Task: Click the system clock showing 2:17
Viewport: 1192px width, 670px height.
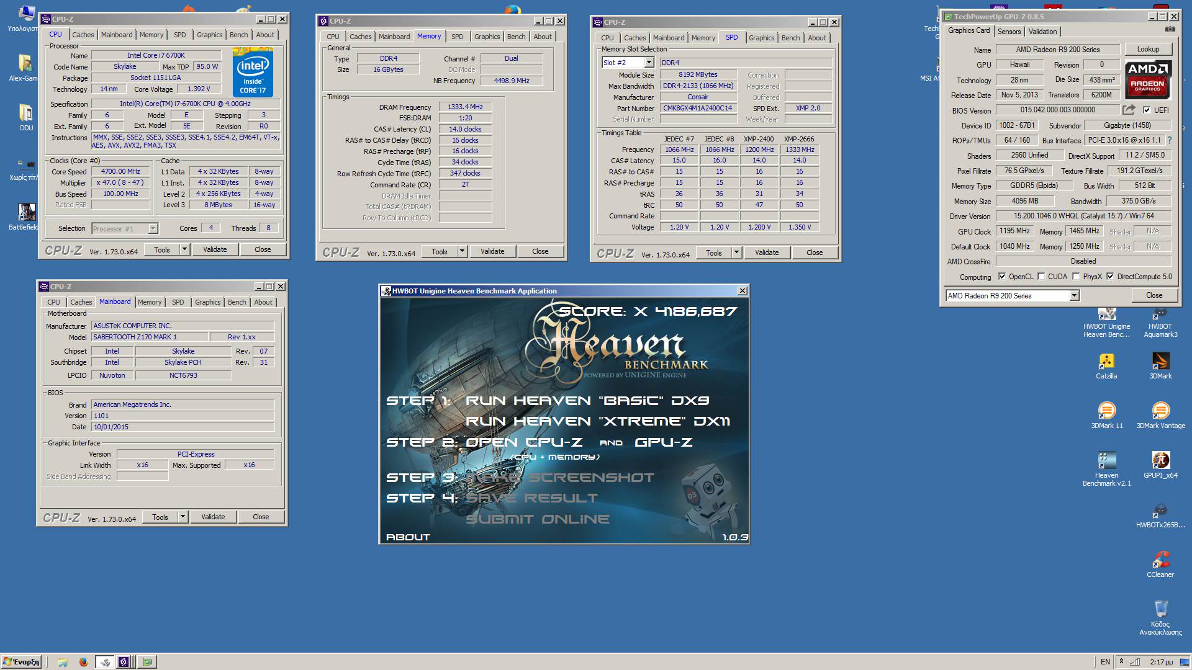Action: tap(1162, 662)
